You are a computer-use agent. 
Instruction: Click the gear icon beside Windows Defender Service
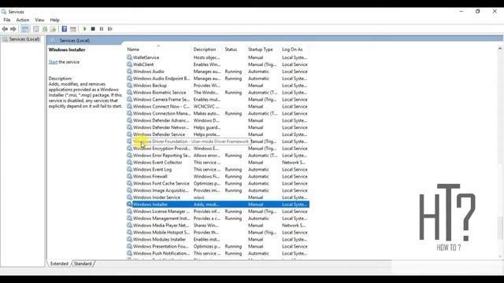point(129,134)
